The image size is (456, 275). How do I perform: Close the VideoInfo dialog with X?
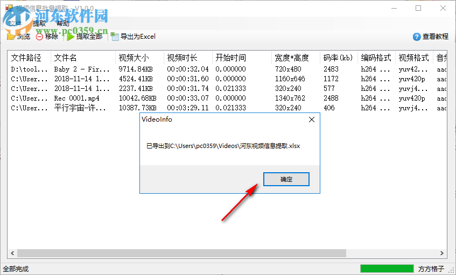click(x=312, y=119)
